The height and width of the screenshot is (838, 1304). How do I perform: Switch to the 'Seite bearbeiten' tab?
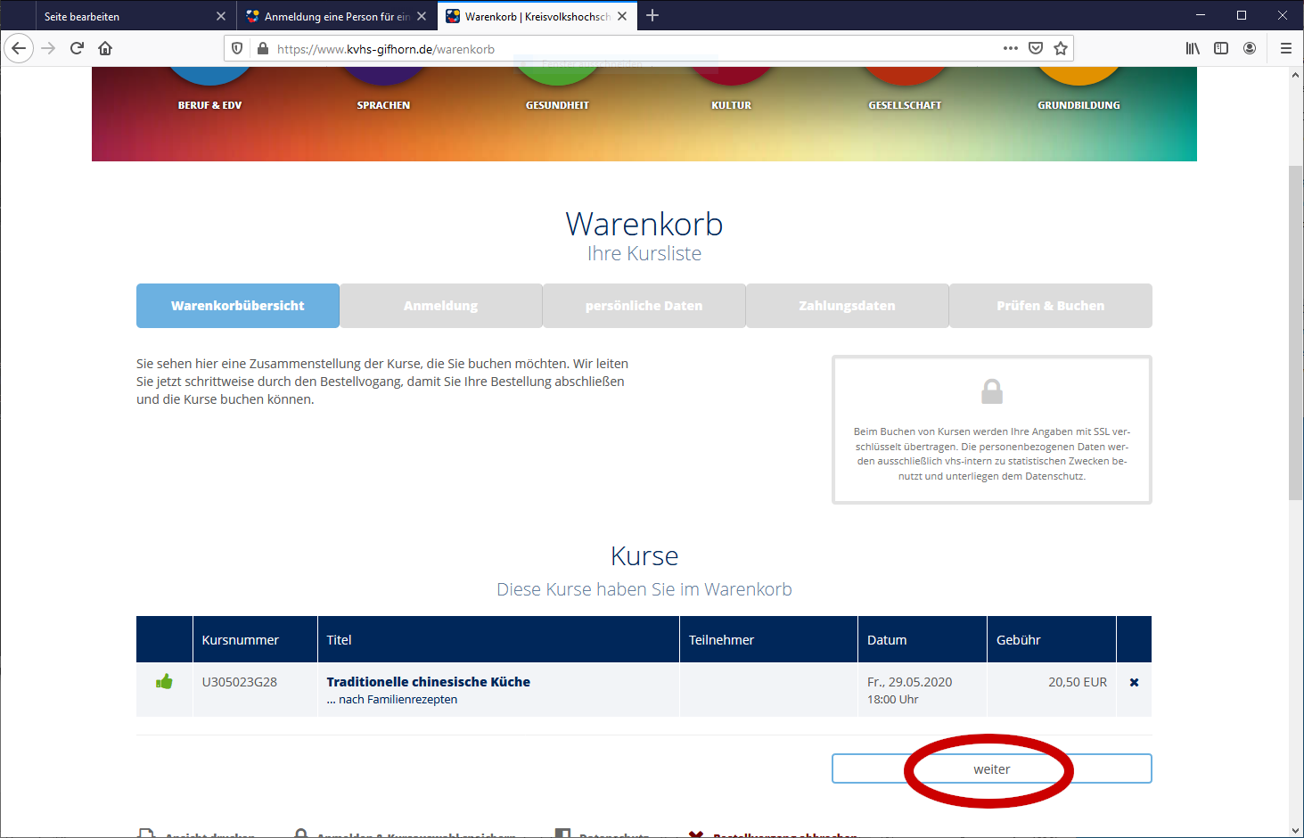point(125,16)
